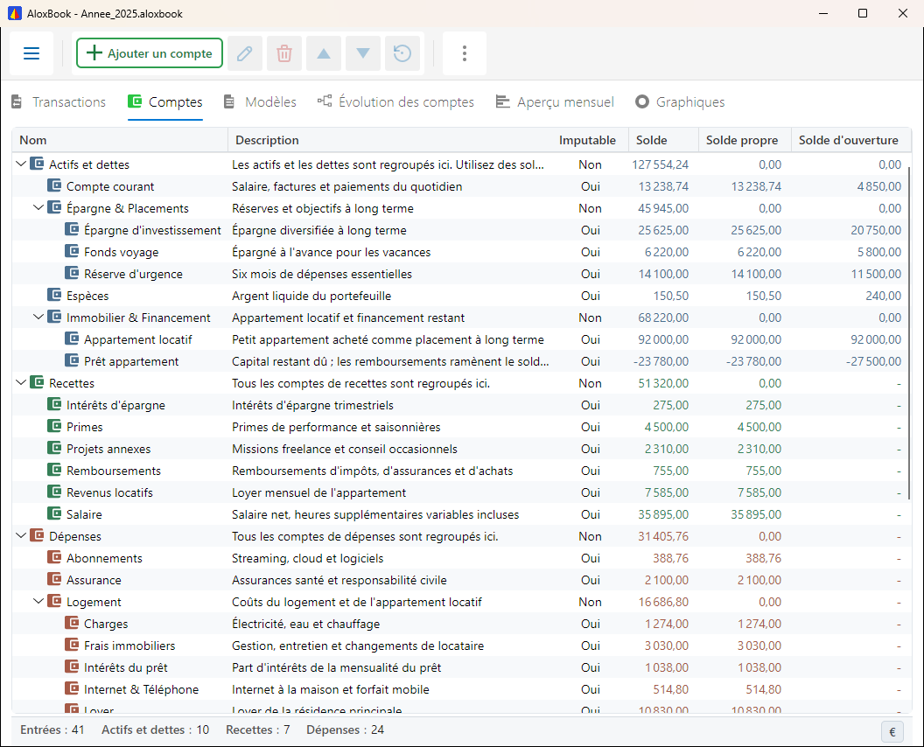Collapse the Recettes group
Image resolution: width=924 pixels, height=747 pixels.
pyautogui.click(x=21, y=382)
